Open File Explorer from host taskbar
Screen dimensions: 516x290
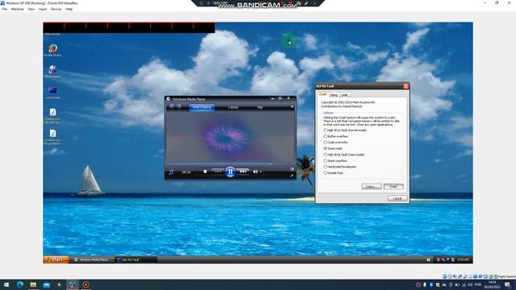33,284
